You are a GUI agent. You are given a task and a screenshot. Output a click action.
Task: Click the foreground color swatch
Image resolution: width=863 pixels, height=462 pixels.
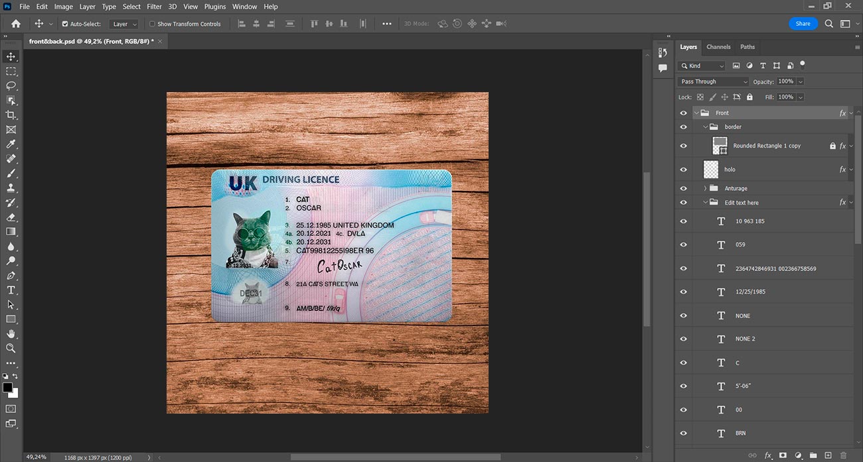coord(7,387)
